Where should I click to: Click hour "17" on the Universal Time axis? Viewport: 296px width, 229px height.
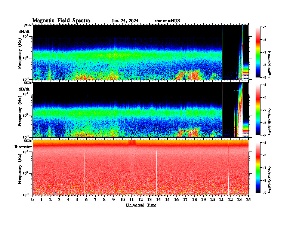[x=185, y=199]
